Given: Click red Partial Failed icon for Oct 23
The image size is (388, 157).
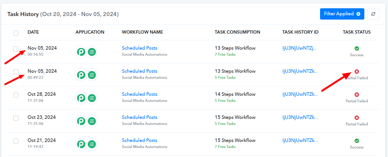Looking at the screenshot, I should point(357,118).
